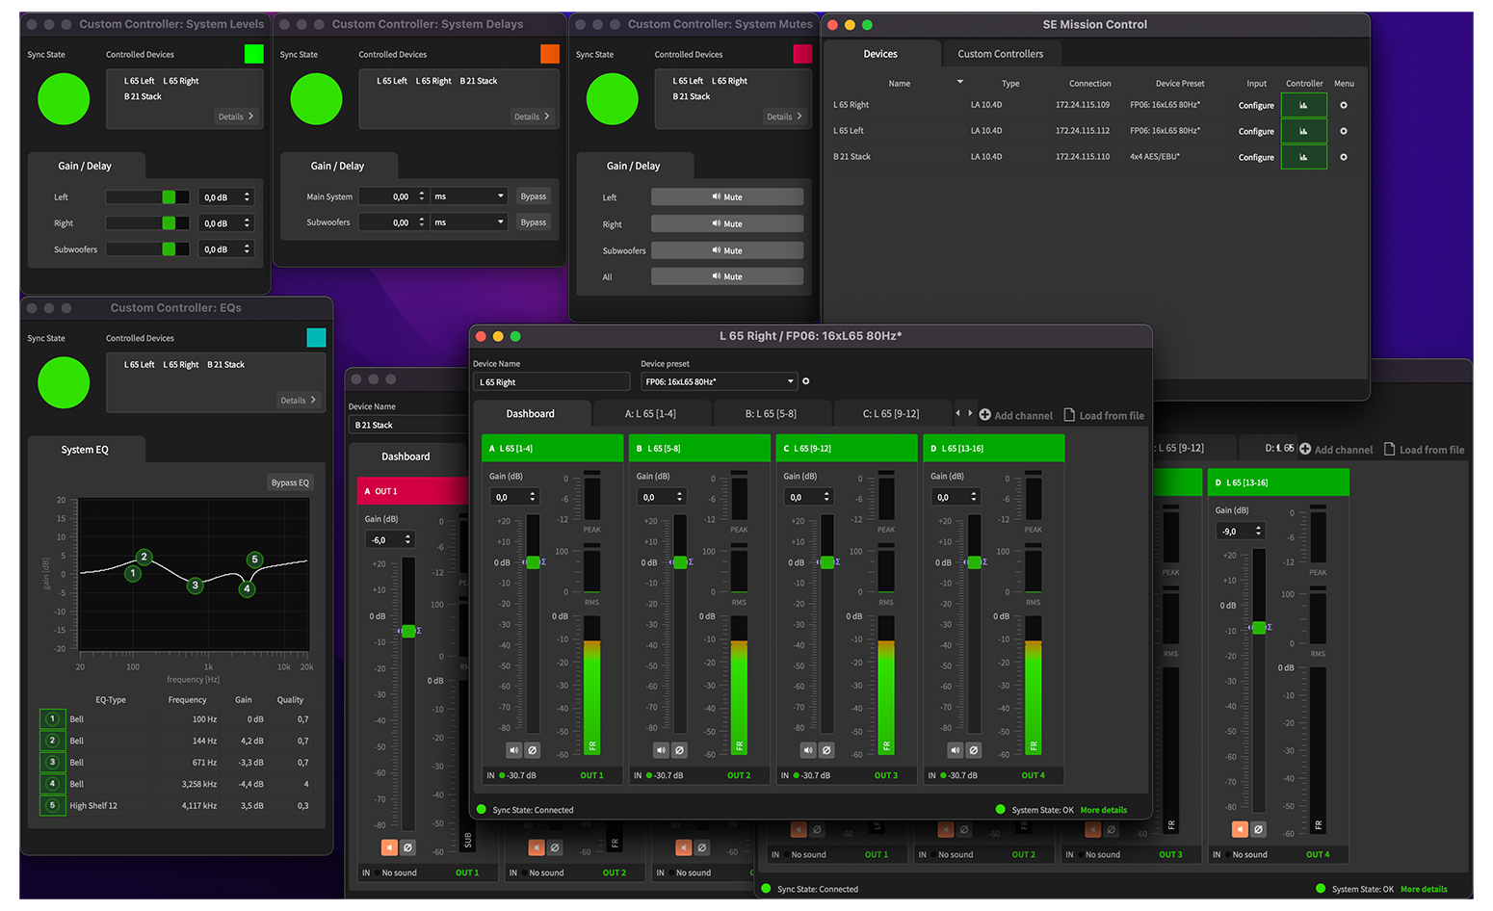Click Configure for L 65 Left input
The height and width of the screenshot is (911, 1493).
pyautogui.click(x=1255, y=131)
